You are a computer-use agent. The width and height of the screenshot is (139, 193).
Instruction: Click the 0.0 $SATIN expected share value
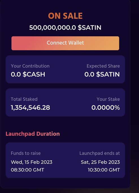(x=102, y=74)
